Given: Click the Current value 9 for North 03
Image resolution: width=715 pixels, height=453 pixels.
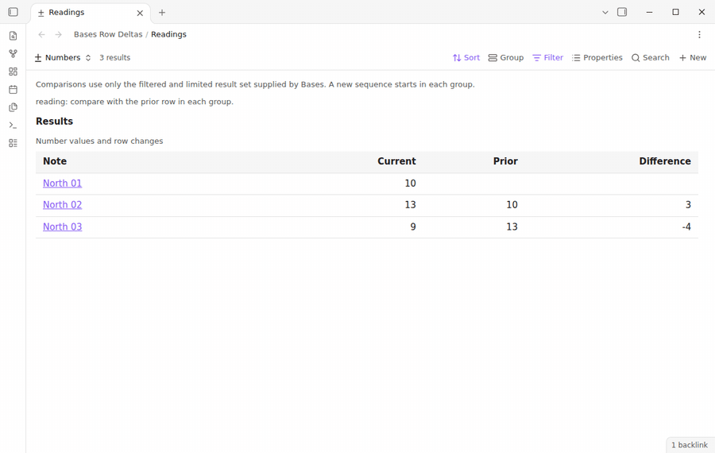Looking at the screenshot, I should pos(412,226).
